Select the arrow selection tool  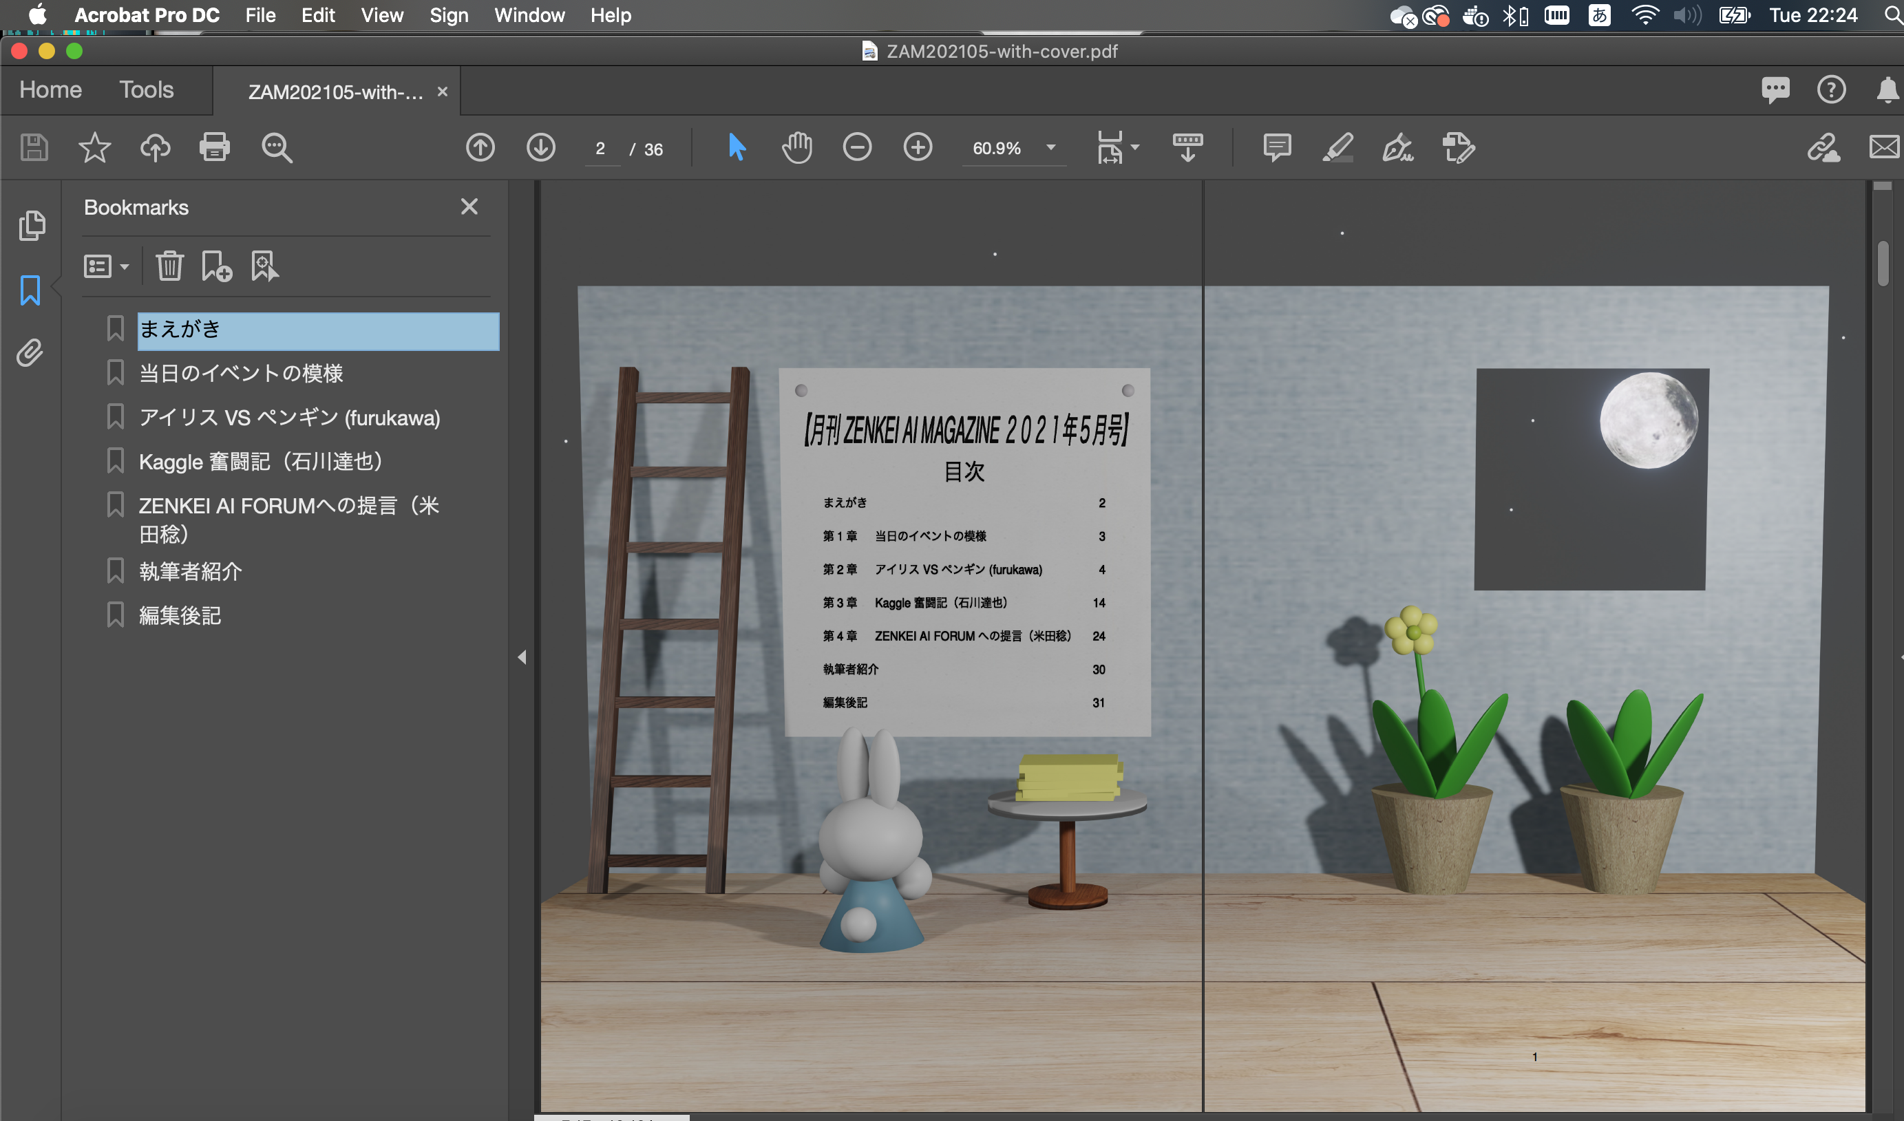[737, 147]
